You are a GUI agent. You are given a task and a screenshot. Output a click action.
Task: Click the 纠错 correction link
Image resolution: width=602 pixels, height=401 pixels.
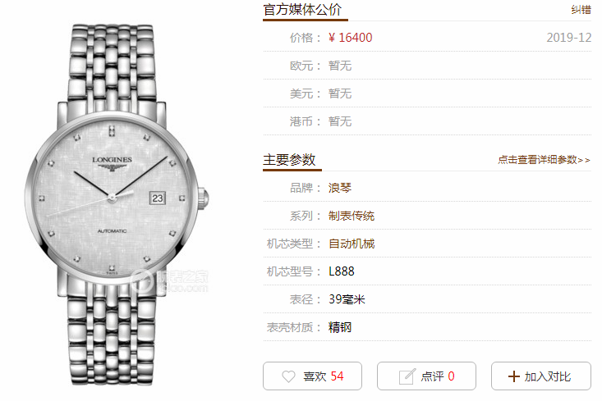581,10
